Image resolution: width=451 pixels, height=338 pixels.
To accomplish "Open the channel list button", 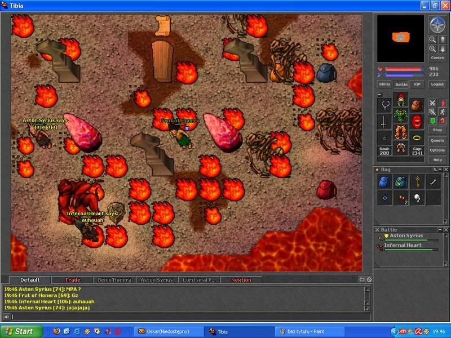I will (362, 279).
